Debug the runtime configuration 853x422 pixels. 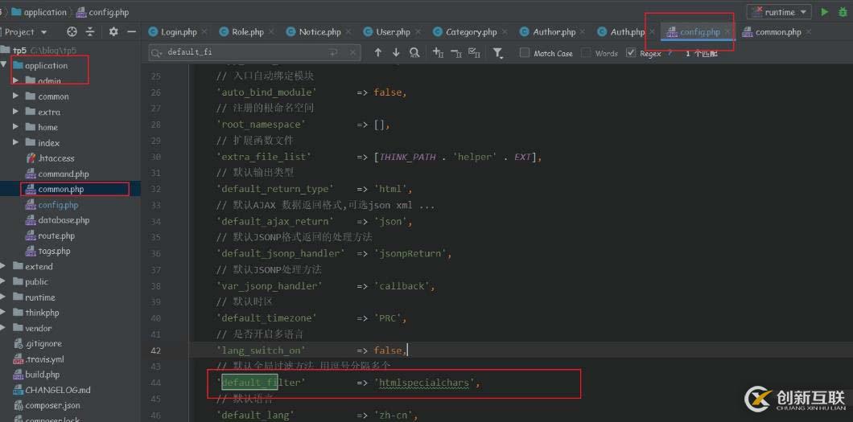click(x=843, y=12)
